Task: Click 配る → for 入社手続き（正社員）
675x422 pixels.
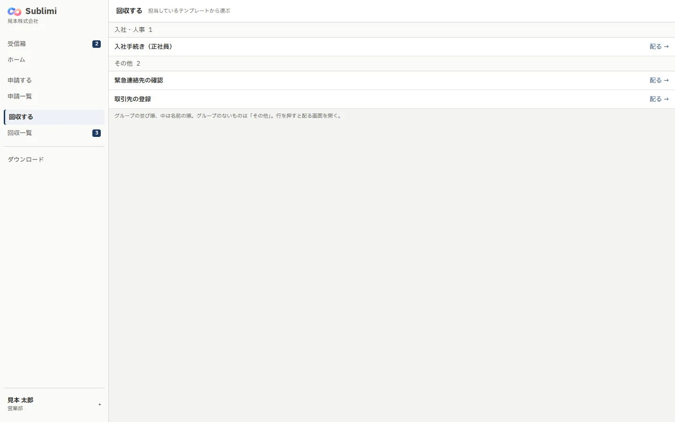Action: pos(659,46)
